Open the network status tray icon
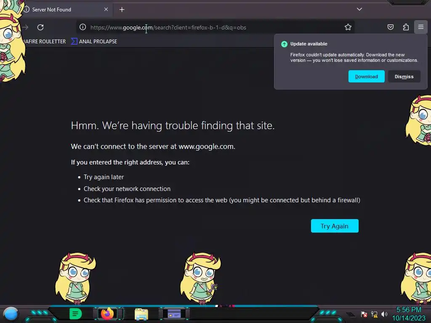 [x=374, y=314]
